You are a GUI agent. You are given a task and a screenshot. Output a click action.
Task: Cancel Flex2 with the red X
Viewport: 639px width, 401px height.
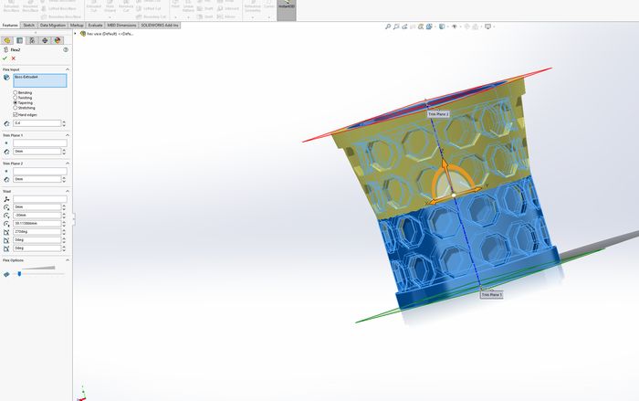click(14, 58)
